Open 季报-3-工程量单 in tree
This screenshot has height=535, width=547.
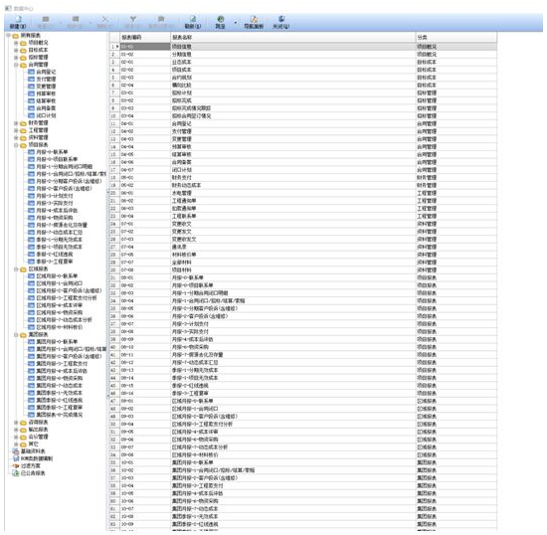[55, 262]
